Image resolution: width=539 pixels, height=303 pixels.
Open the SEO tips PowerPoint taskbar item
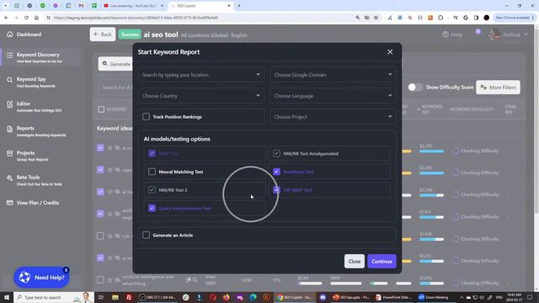coord(351,297)
